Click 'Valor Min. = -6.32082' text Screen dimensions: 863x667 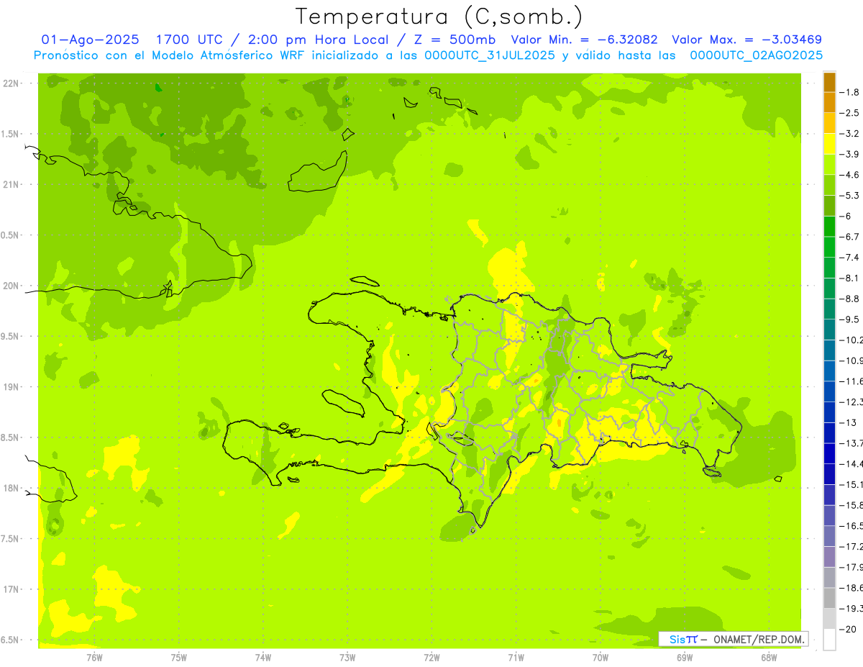(584, 40)
